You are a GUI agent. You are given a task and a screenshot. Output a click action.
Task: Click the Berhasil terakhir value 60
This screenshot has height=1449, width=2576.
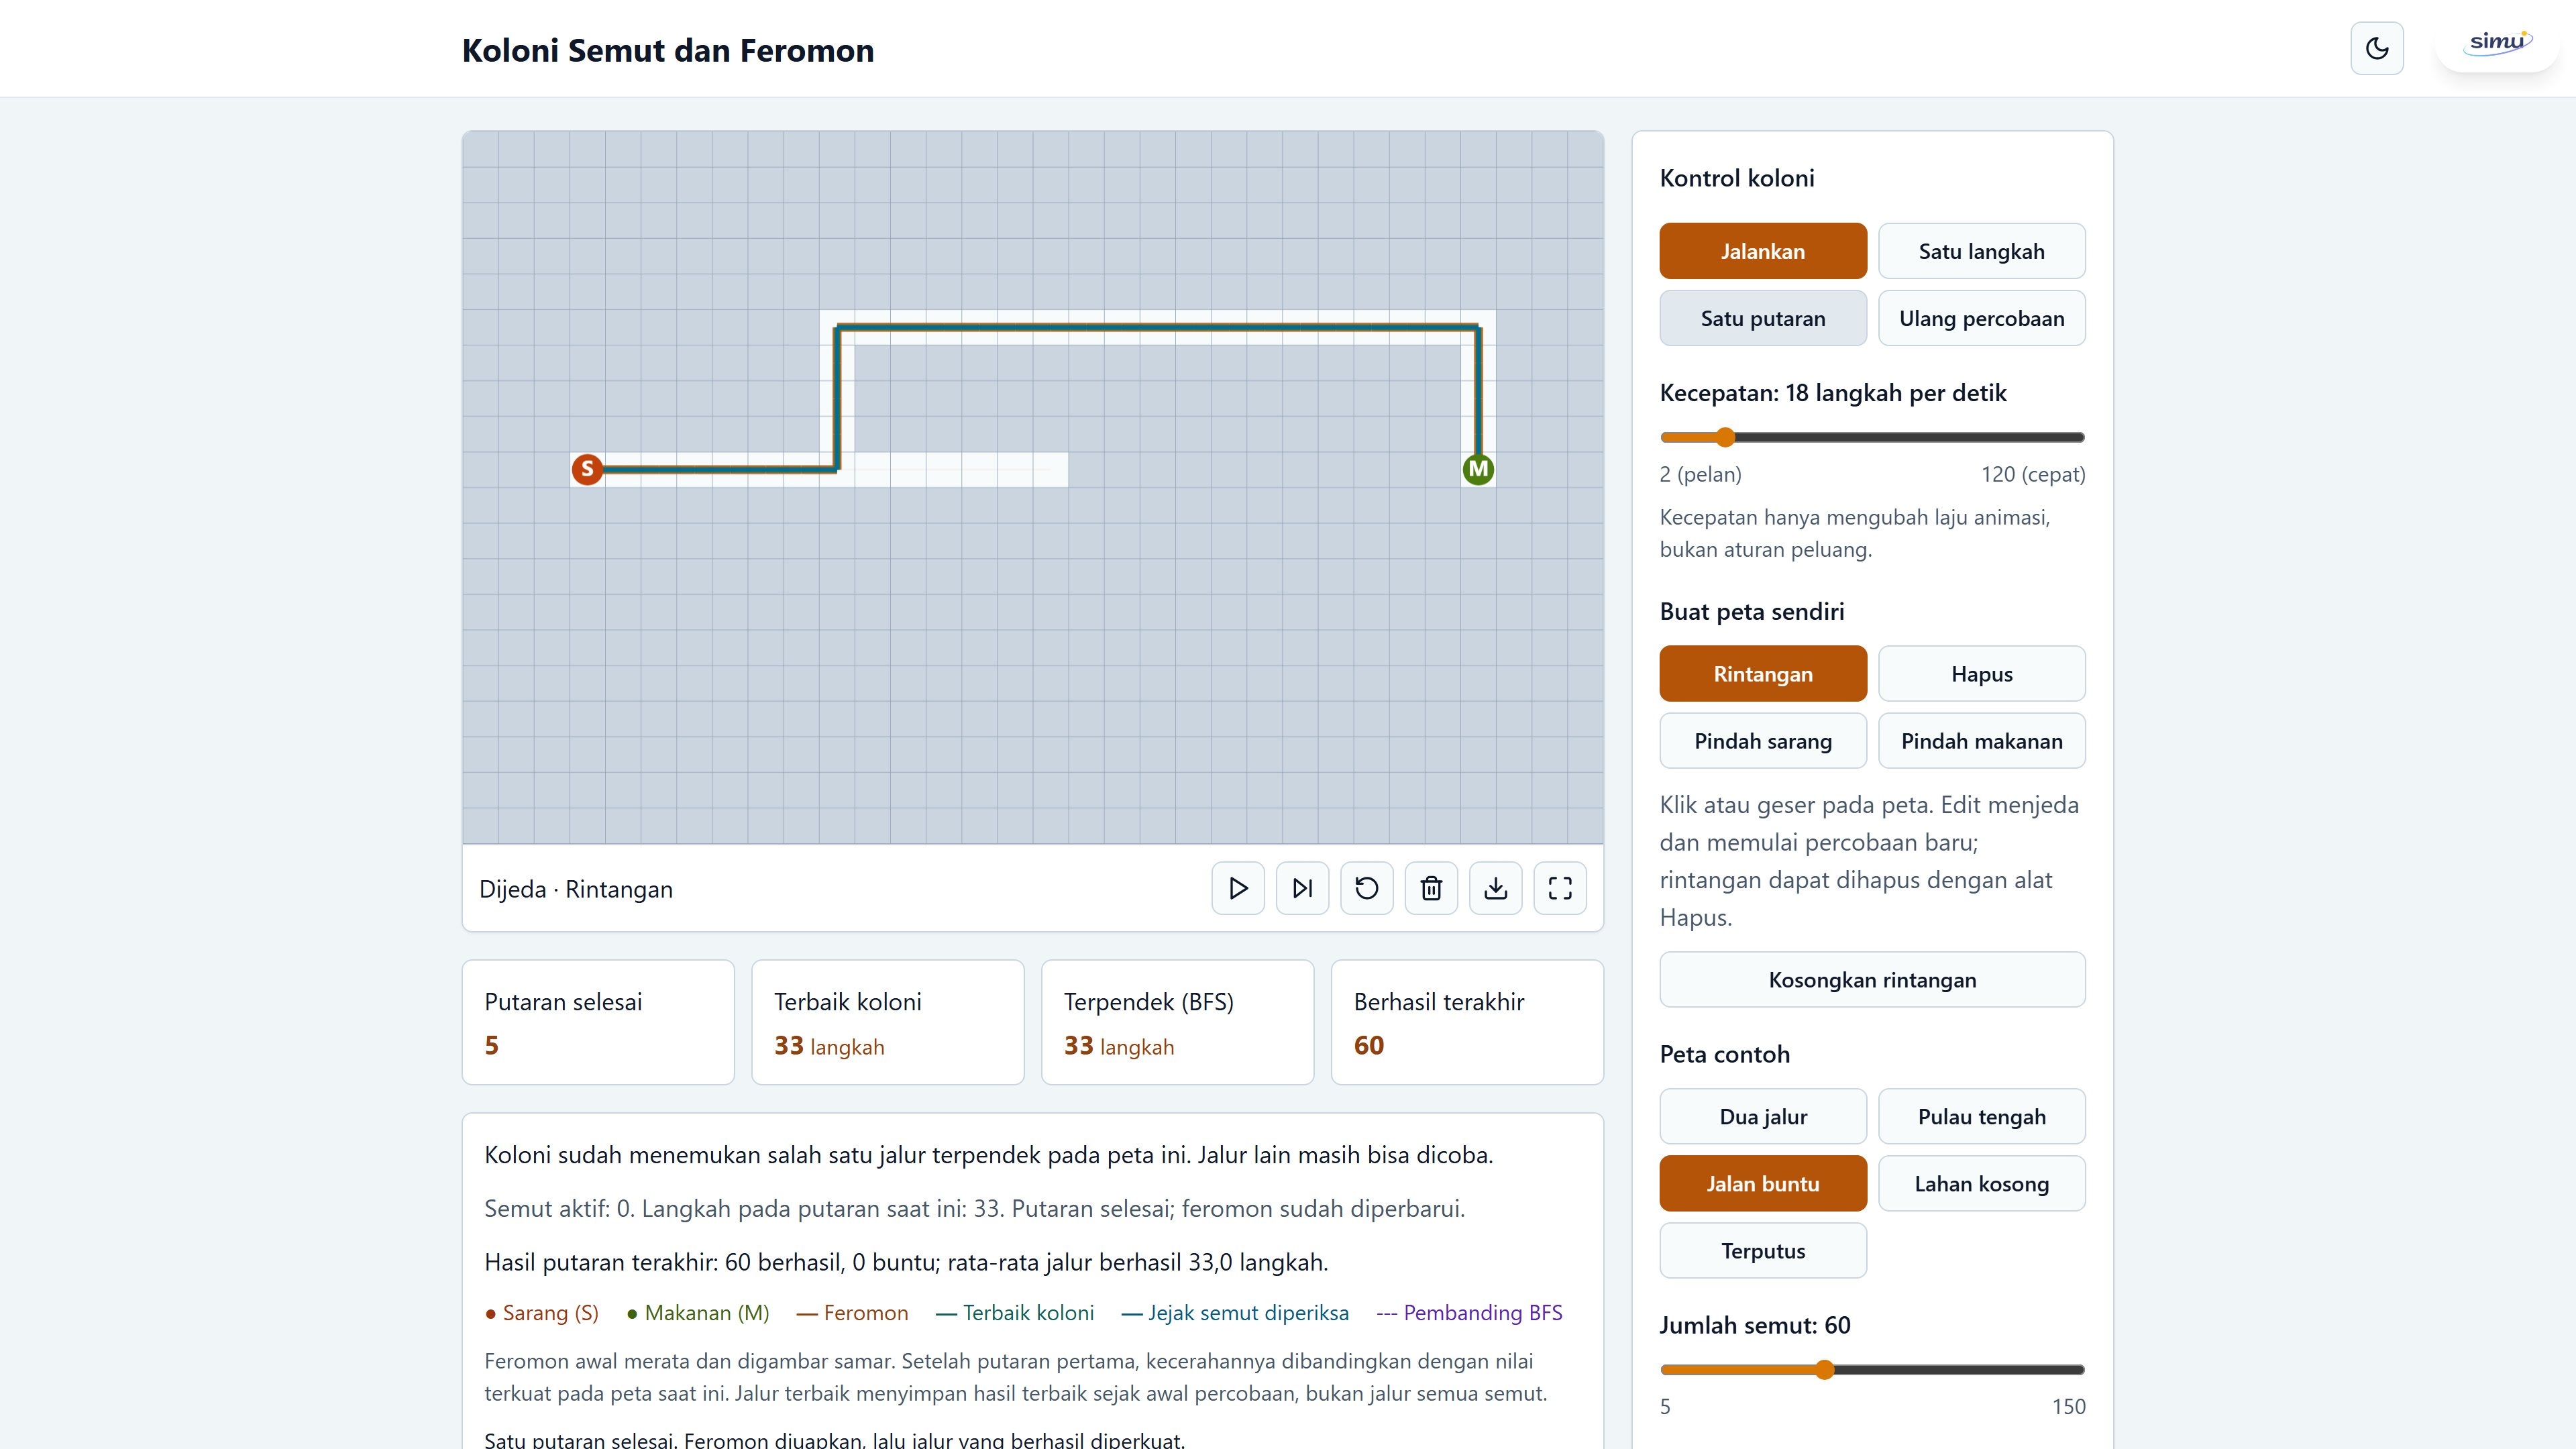[1369, 1046]
